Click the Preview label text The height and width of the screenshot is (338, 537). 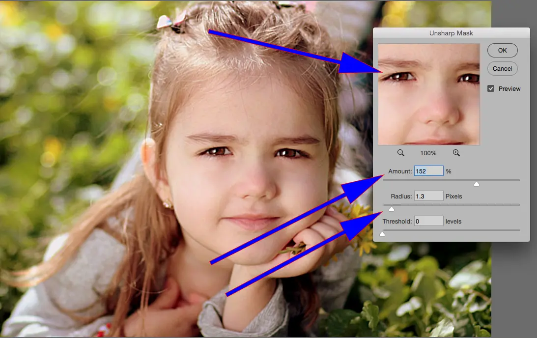click(509, 89)
